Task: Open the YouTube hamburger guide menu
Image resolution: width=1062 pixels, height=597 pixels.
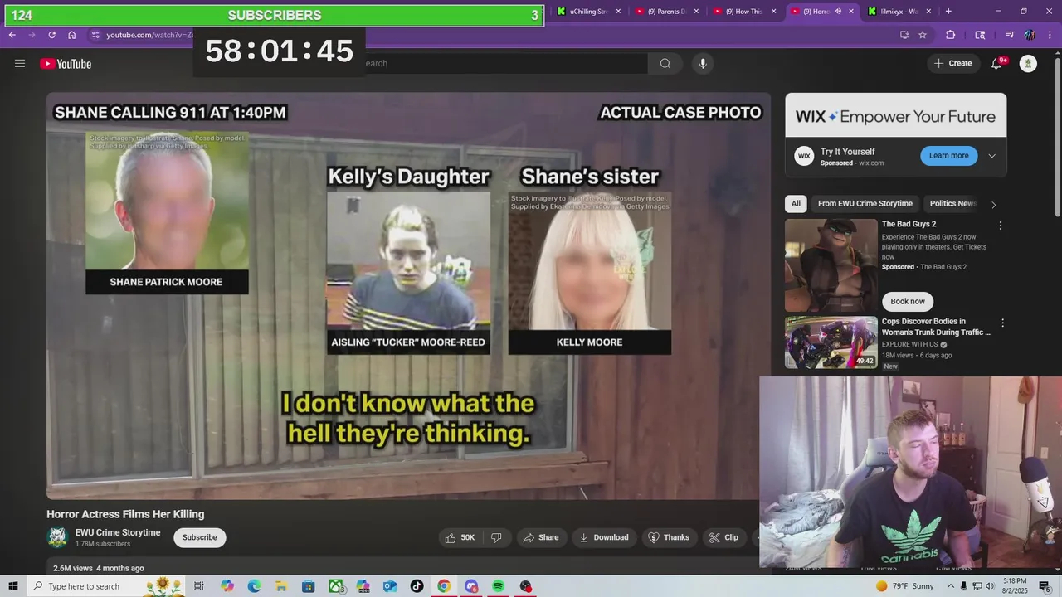Action: click(20, 64)
